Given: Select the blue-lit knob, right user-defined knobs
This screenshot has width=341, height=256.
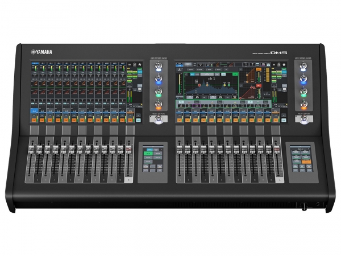Looking at the screenshot, I should (303, 79).
